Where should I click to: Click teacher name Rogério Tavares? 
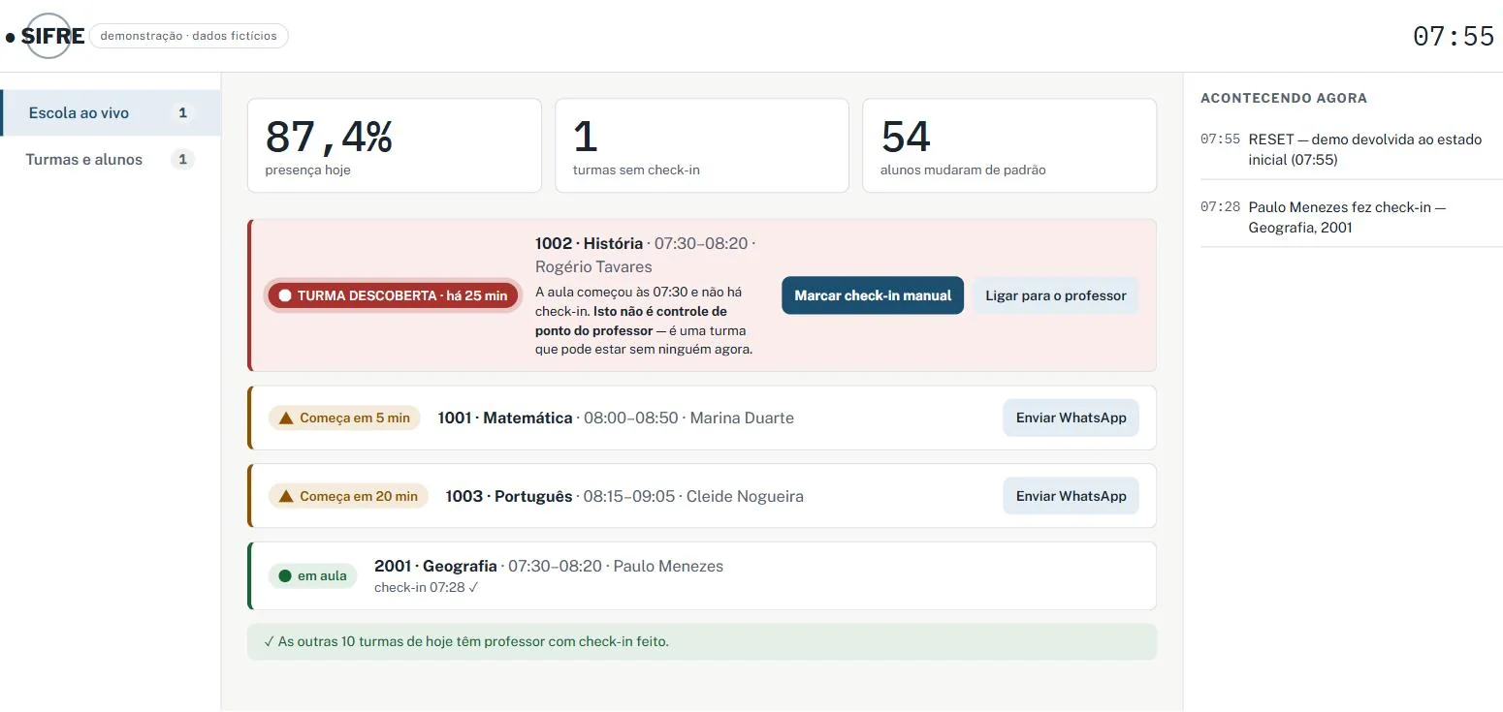(593, 266)
